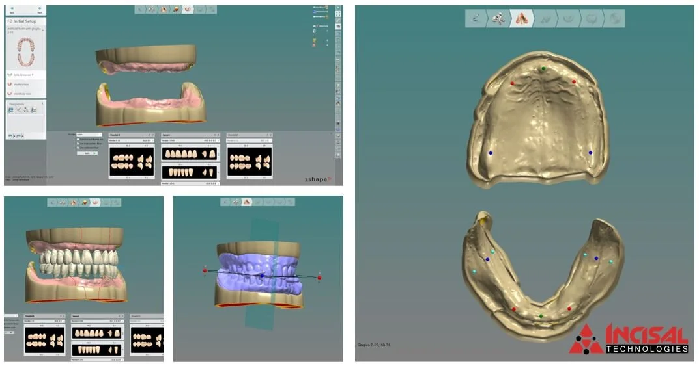
Task: Open the fifth workflow step in landmarks window
Action: click(x=568, y=18)
